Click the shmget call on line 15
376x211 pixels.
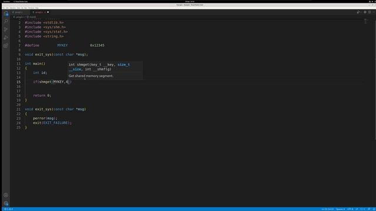pyautogui.click(x=45, y=82)
